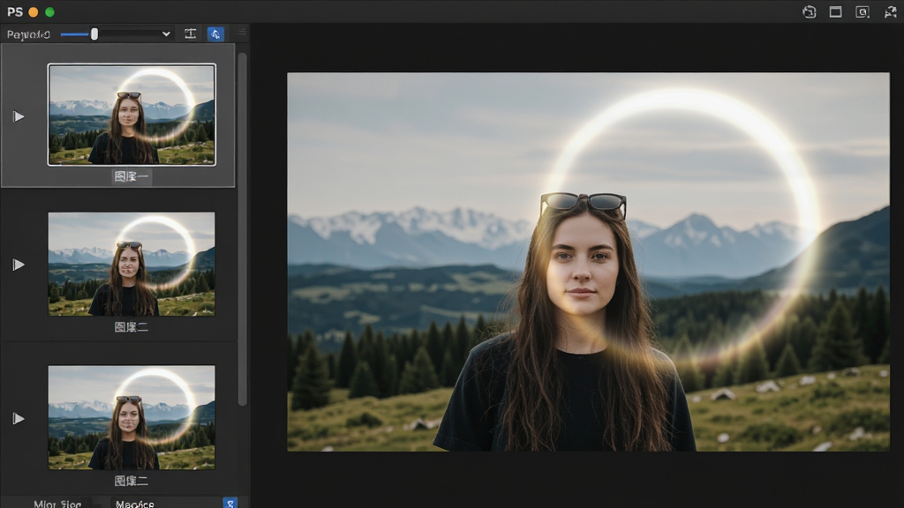Click the thumbnail panel's vertical scrollbar

pyautogui.click(x=243, y=229)
